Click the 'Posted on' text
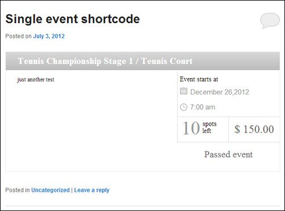 pos(18,36)
